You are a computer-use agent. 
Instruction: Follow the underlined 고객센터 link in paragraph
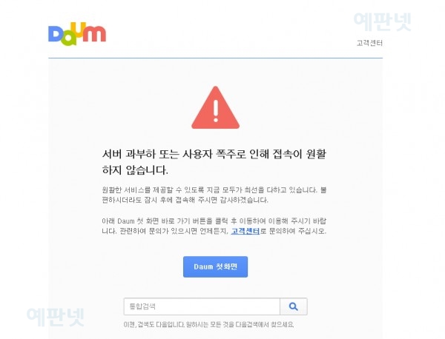point(245,231)
